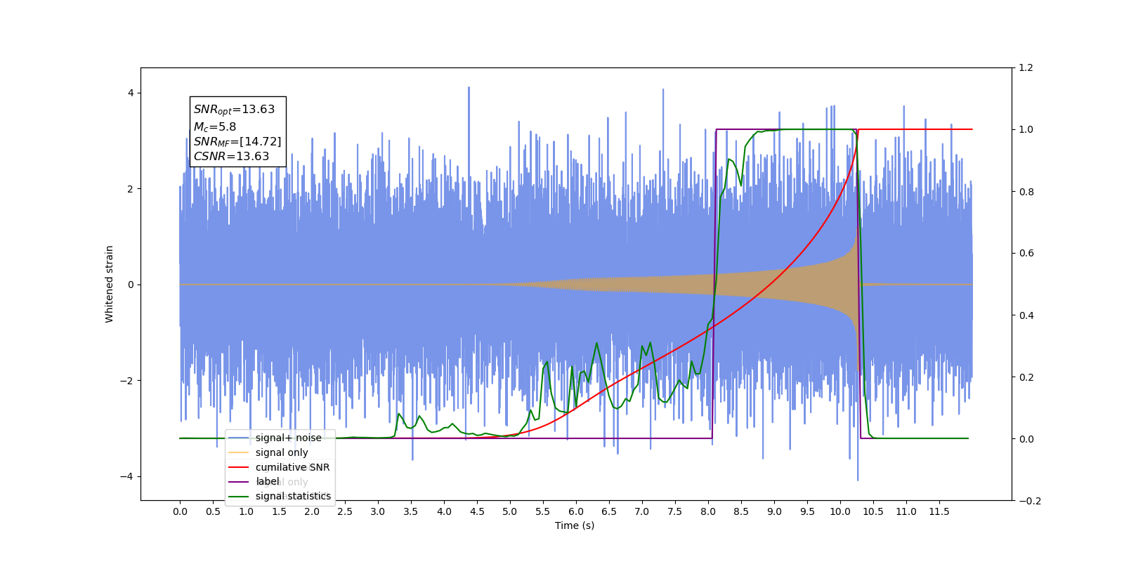Click the blue signal+noise legend line
The width and height of the screenshot is (1124, 562).
point(239,438)
